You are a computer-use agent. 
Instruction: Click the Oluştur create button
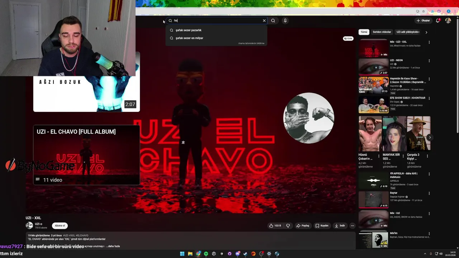point(423,21)
